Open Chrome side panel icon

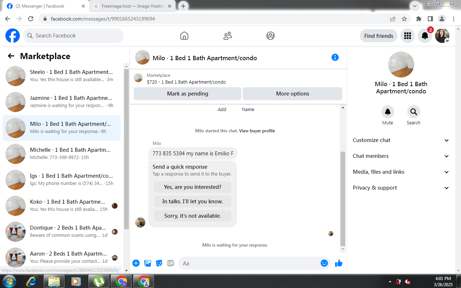pos(430,19)
